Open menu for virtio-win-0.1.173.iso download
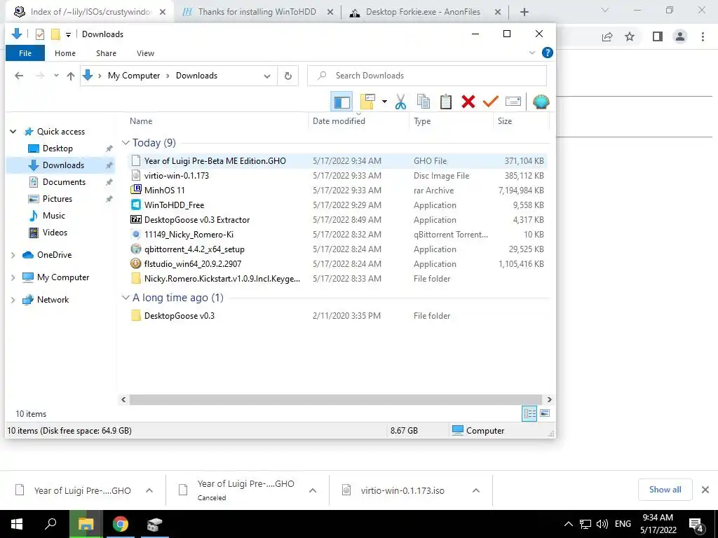The image size is (718, 538). 476,490
